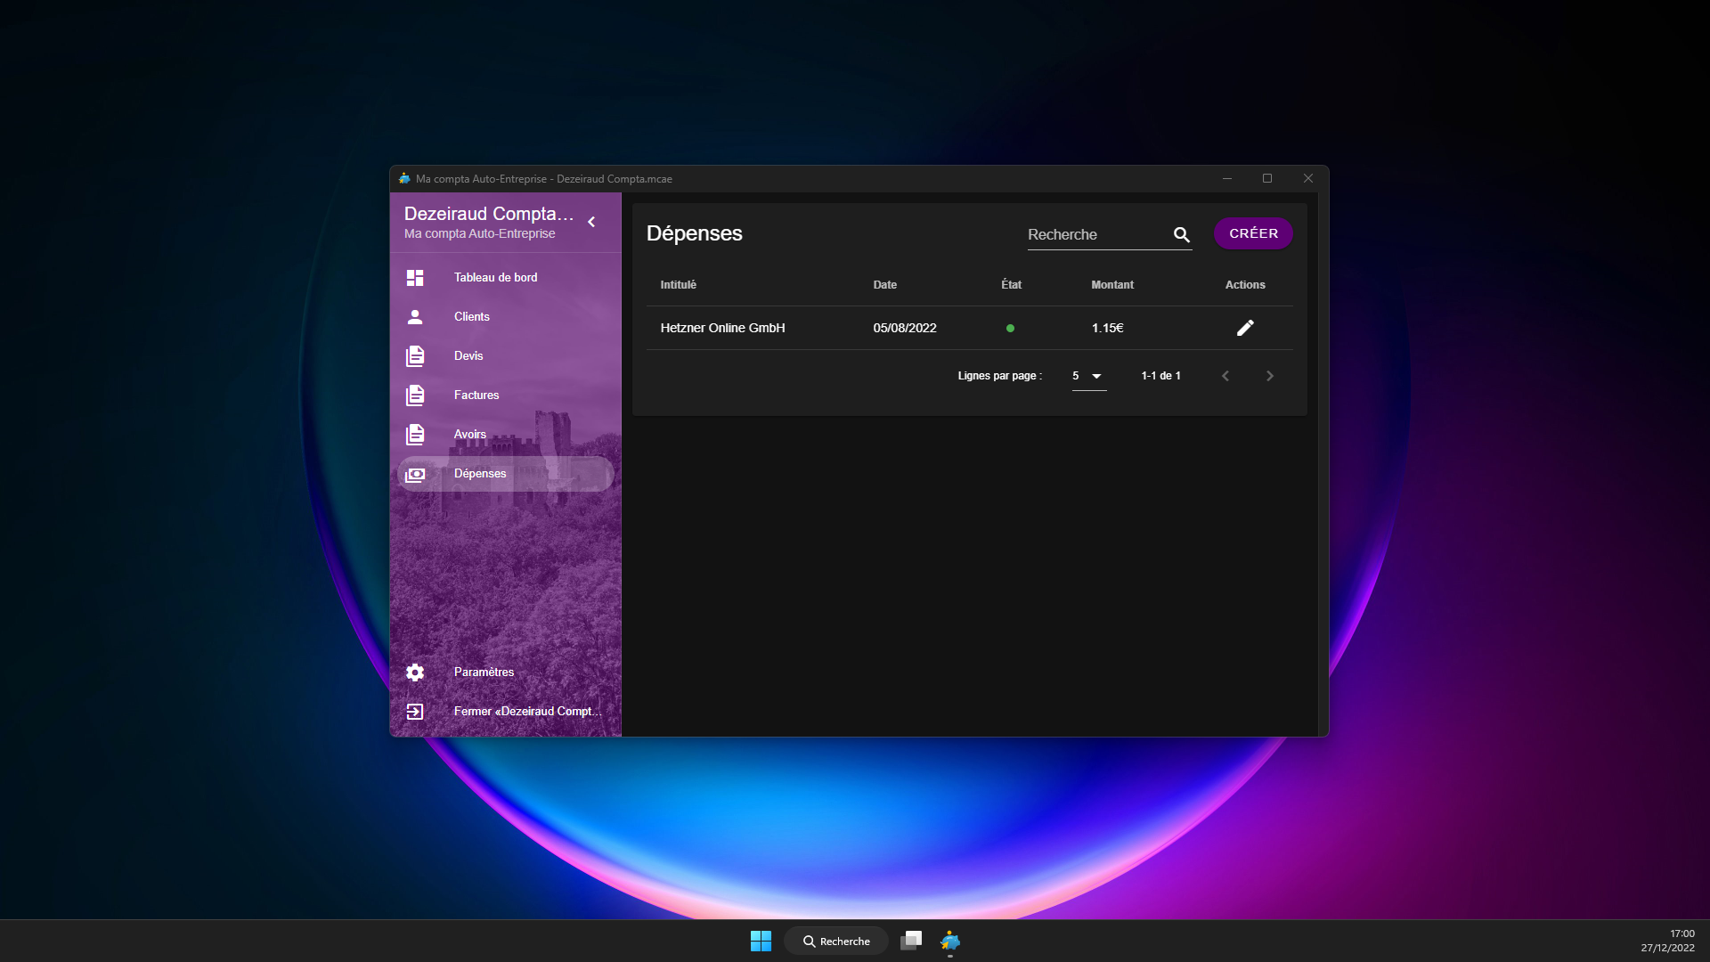Open Windows search in the taskbar
This screenshot has height=962, width=1710.
pyautogui.click(x=835, y=941)
